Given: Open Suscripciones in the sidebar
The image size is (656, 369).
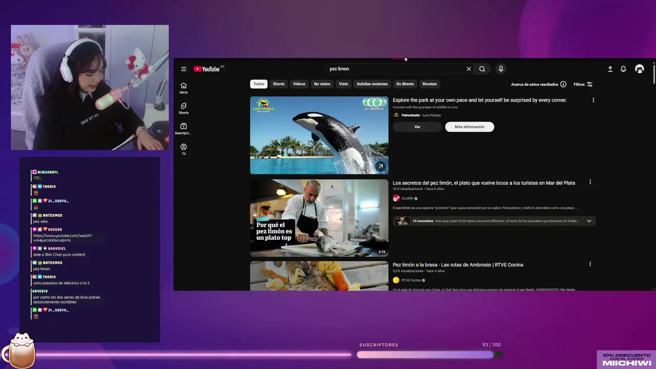Looking at the screenshot, I should 183,129.
